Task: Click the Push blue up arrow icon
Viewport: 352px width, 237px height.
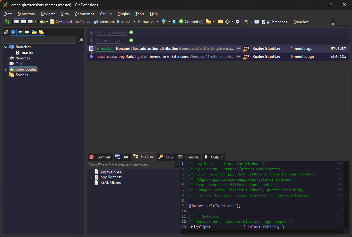Action: coord(174,22)
